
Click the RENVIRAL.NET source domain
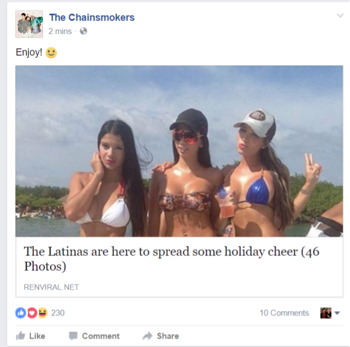pyautogui.click(x=51, y=287)
